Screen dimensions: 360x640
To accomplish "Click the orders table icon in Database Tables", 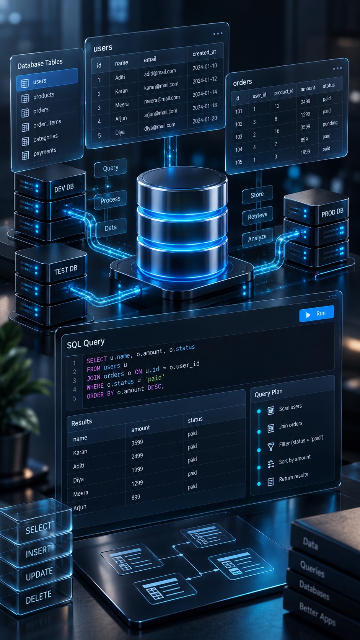I will (x=25, y=113).
